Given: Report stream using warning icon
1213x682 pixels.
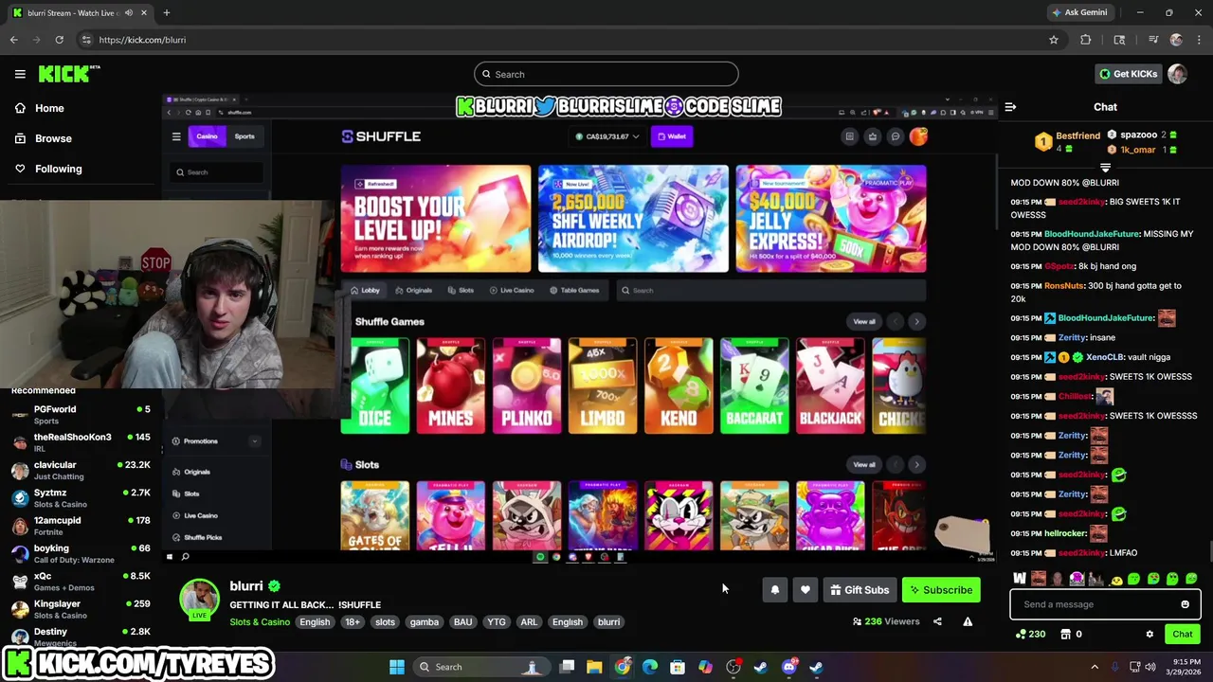Looking at the screenshot, I should (x=968, y=622).
